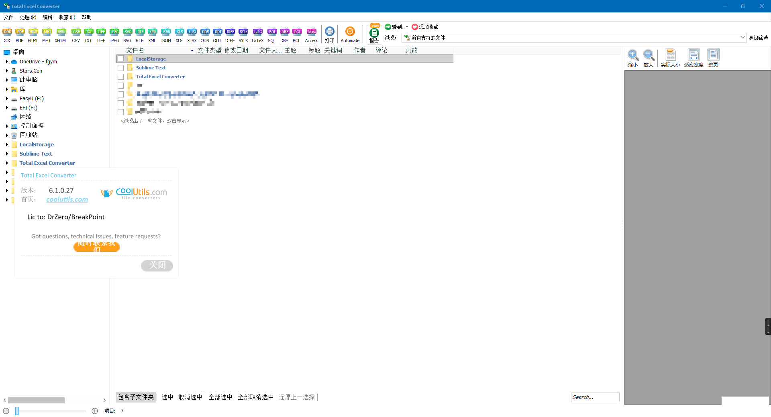Convert to DOC format icon
771x417 pixels.
[7, 35]
